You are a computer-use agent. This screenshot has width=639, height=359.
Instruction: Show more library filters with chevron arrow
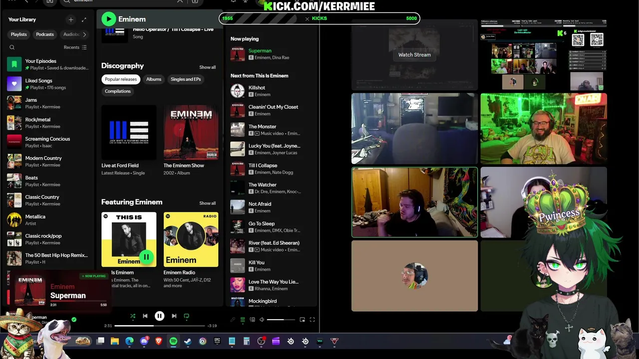pyautogui.click(x=84, y=34)
